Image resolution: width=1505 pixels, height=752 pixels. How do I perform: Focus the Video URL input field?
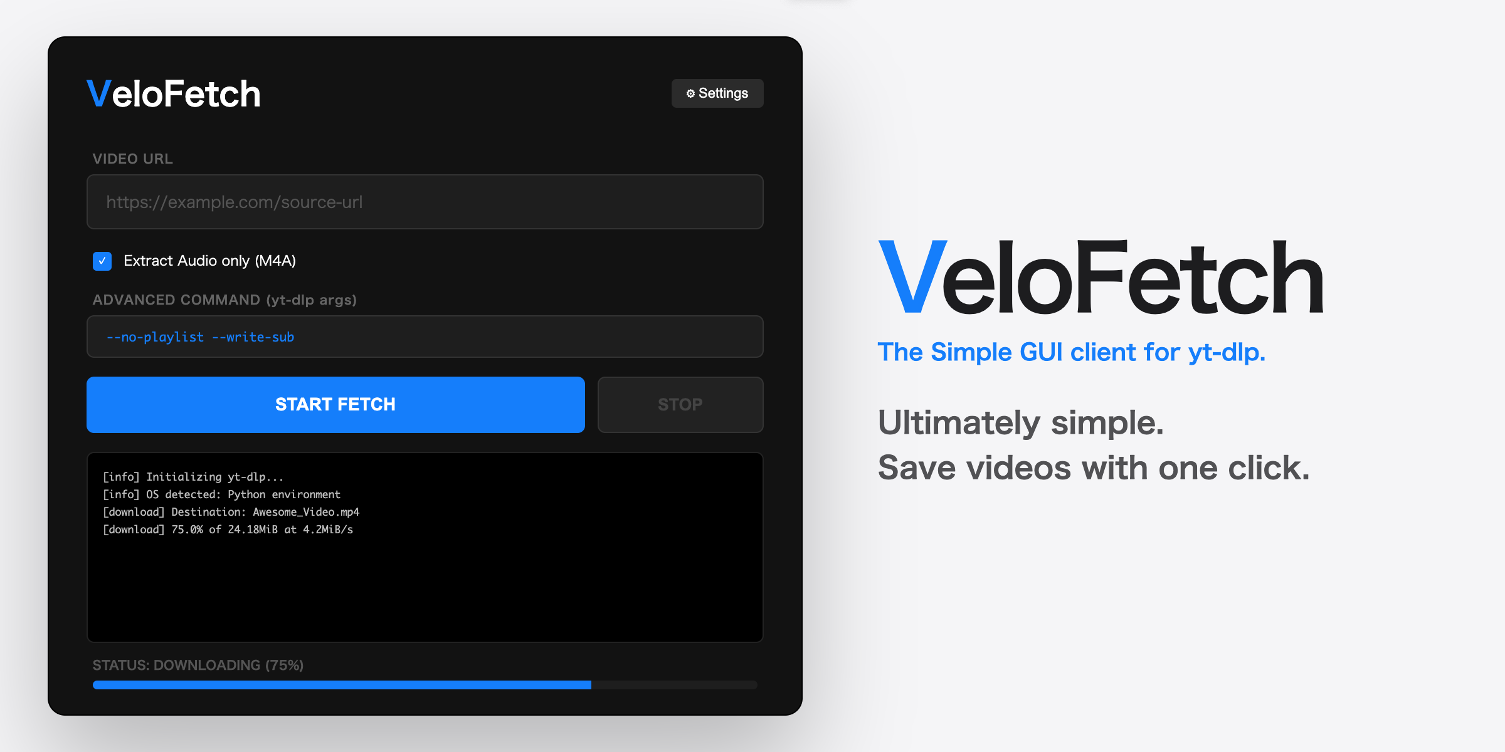pyautogui.click(x=425, y=202)
